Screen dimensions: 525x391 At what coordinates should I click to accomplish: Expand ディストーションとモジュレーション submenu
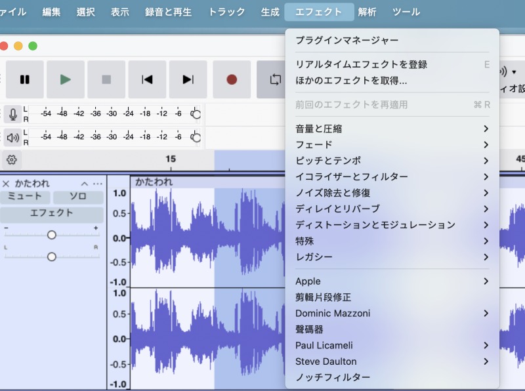tap(392, 225)
